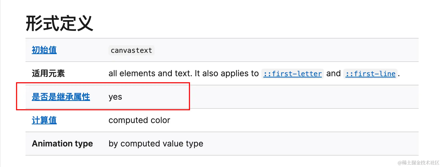Click the "yes" inherited value
This screenshot has width=441, height=167.
click(x=115, y=97)
